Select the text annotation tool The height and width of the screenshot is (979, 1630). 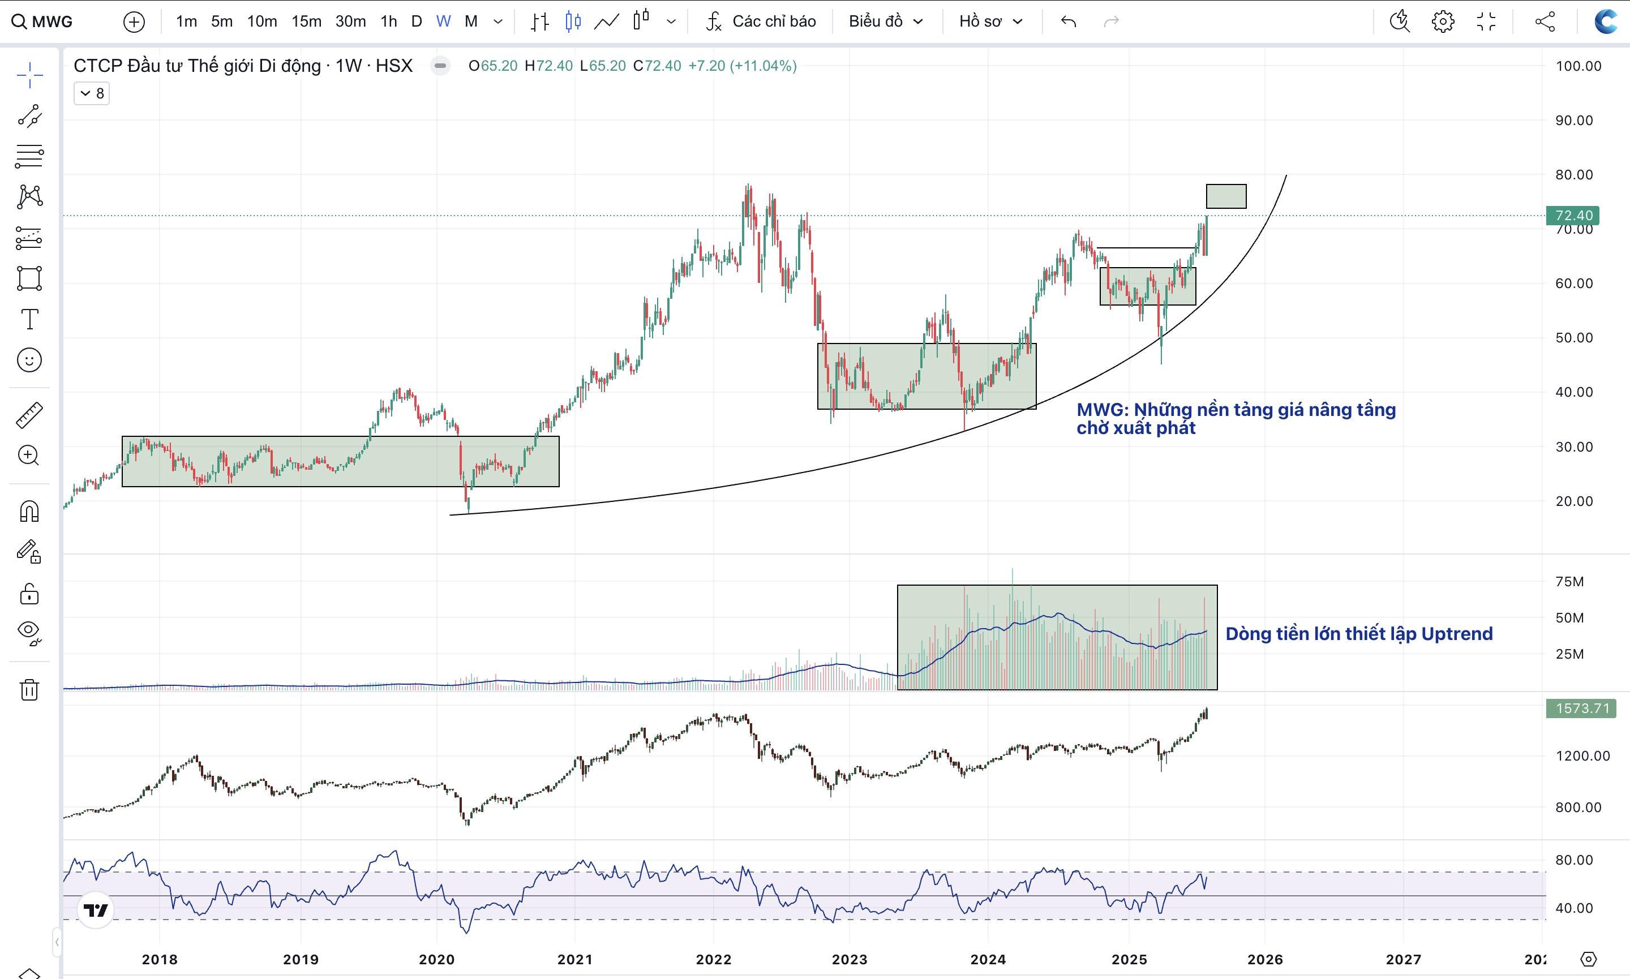pos(29,319)
